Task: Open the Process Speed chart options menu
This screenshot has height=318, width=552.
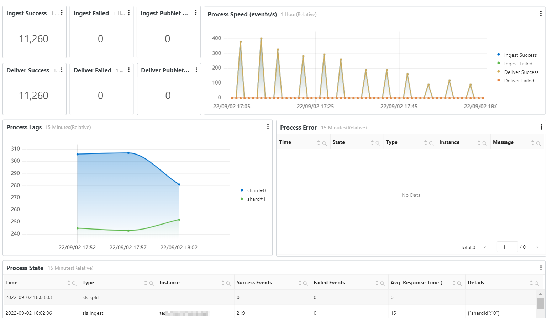Action: (541, 14)
